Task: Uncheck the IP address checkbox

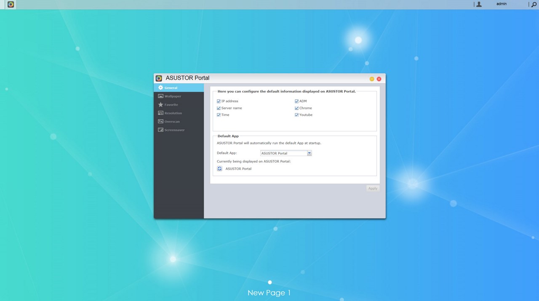Action: coord(219,101)
